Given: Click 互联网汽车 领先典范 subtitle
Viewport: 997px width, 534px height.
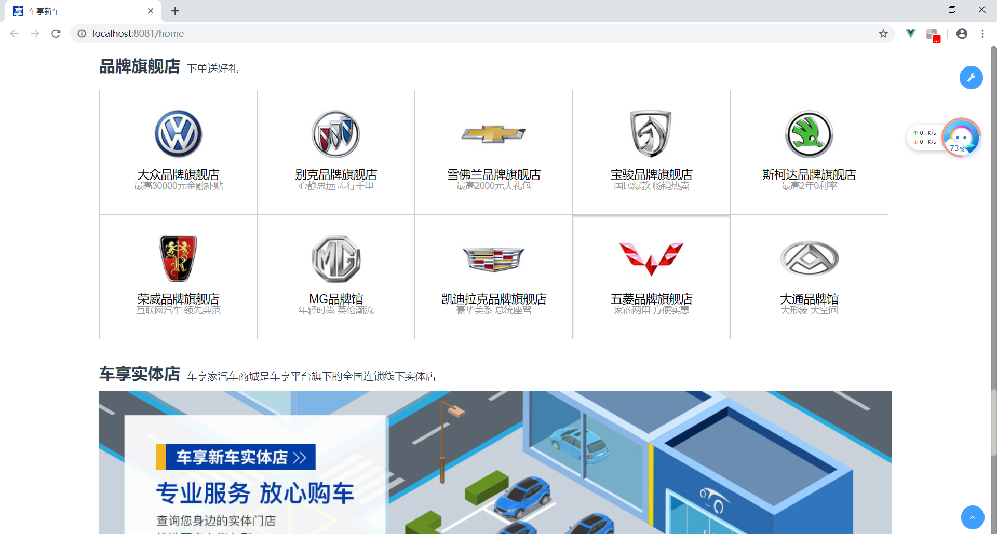Looking at the screenshot, I should click(178, 310).
